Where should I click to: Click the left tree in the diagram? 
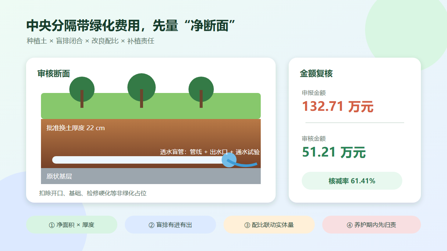coord(82,92)
